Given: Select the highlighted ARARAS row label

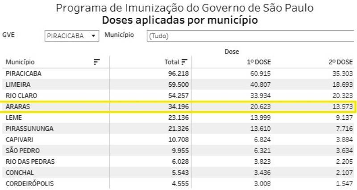Looking at the screenshot, I should [x=18, y=107].
